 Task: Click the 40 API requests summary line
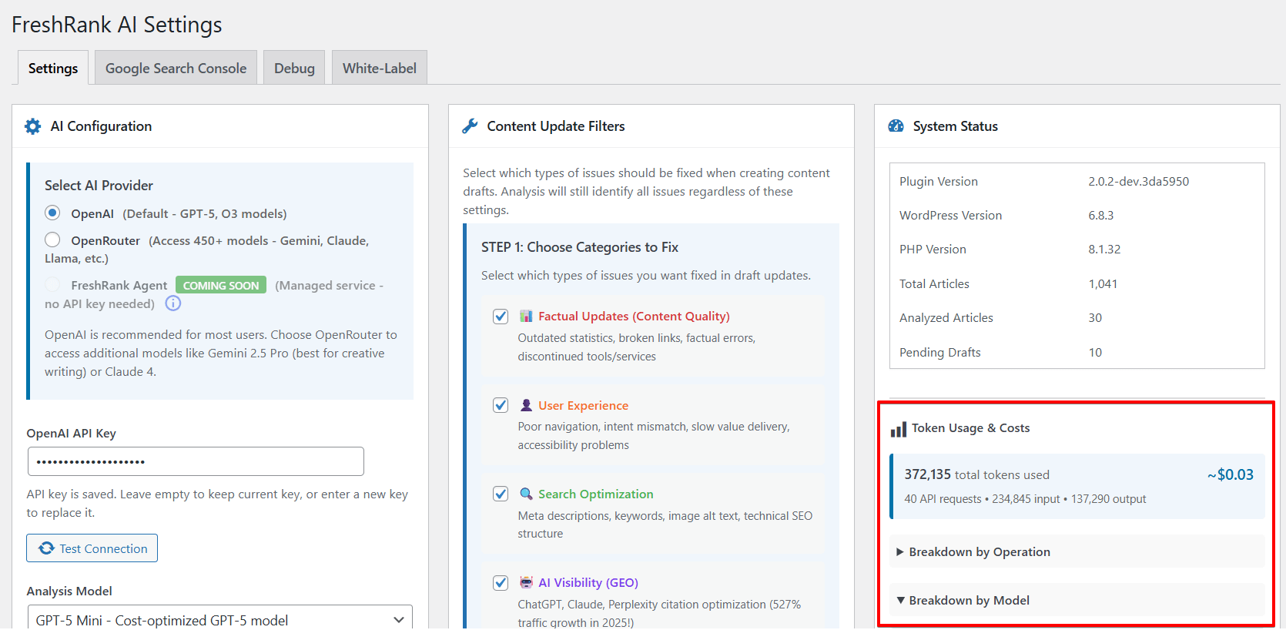click(x=1025, y=498)
